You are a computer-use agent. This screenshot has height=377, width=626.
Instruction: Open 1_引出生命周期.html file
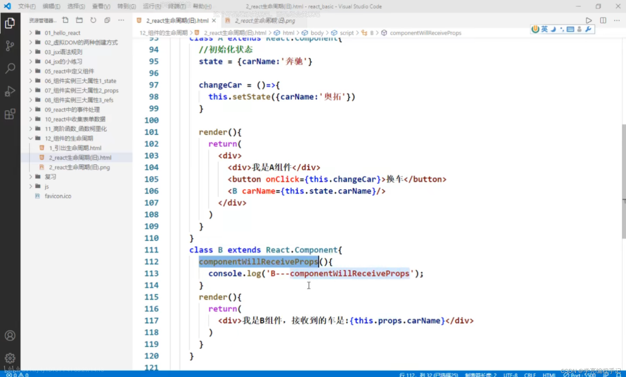point(77,148)
